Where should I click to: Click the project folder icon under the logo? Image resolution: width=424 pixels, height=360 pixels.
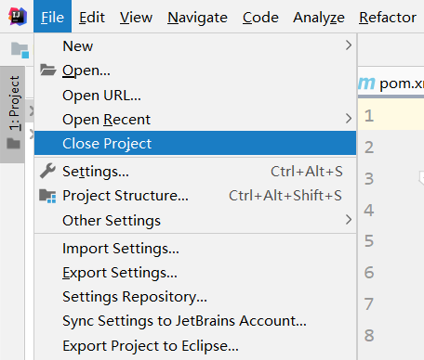(x=20, y=50)
